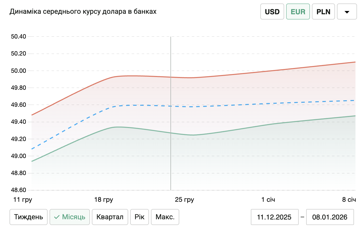Show the Рік time range
Screen dimensions: 364x233
click(139, 217)
